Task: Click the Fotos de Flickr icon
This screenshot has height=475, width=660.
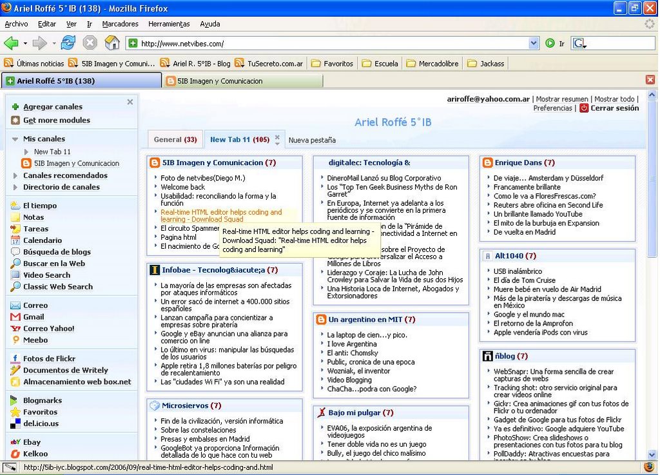Action: pos(15,358)
